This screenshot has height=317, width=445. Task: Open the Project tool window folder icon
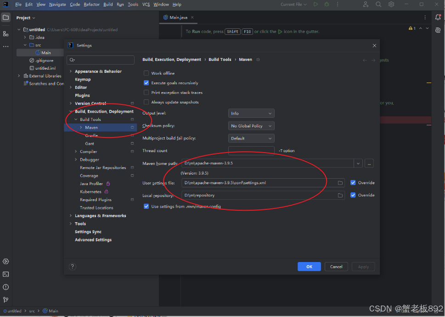pos(6,17)
